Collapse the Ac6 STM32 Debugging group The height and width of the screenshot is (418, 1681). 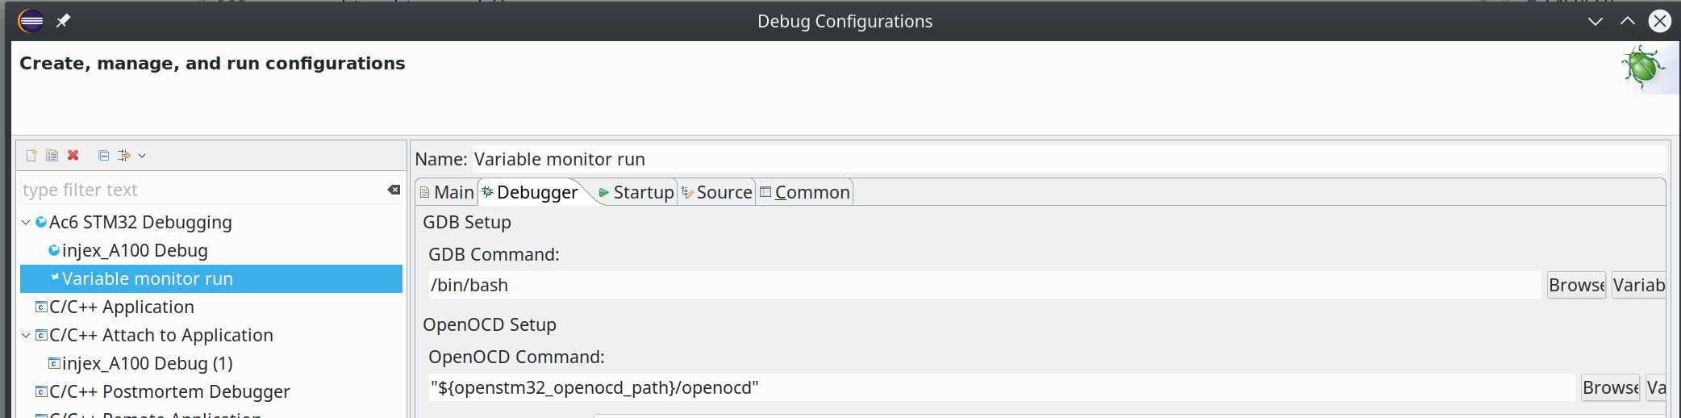tap(27, 223)
